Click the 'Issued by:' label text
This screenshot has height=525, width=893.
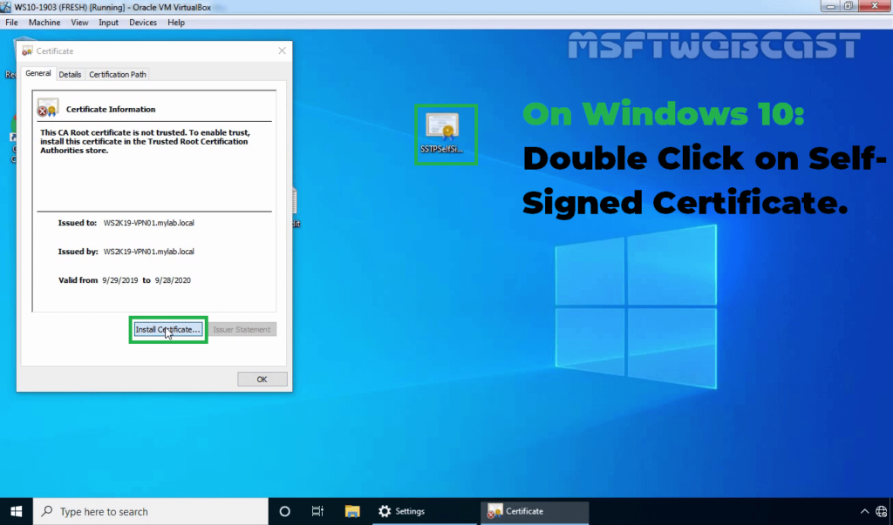(x=78, y=252)
